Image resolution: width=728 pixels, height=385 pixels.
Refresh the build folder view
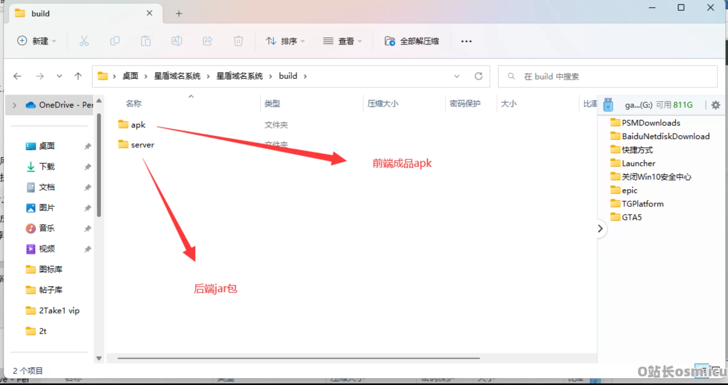[478, 76]
